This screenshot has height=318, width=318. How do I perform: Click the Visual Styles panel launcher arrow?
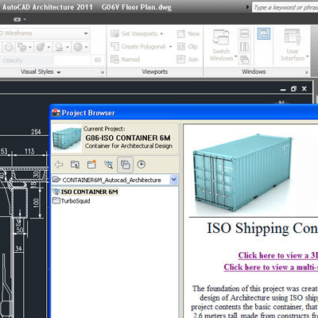click(103, 72)
